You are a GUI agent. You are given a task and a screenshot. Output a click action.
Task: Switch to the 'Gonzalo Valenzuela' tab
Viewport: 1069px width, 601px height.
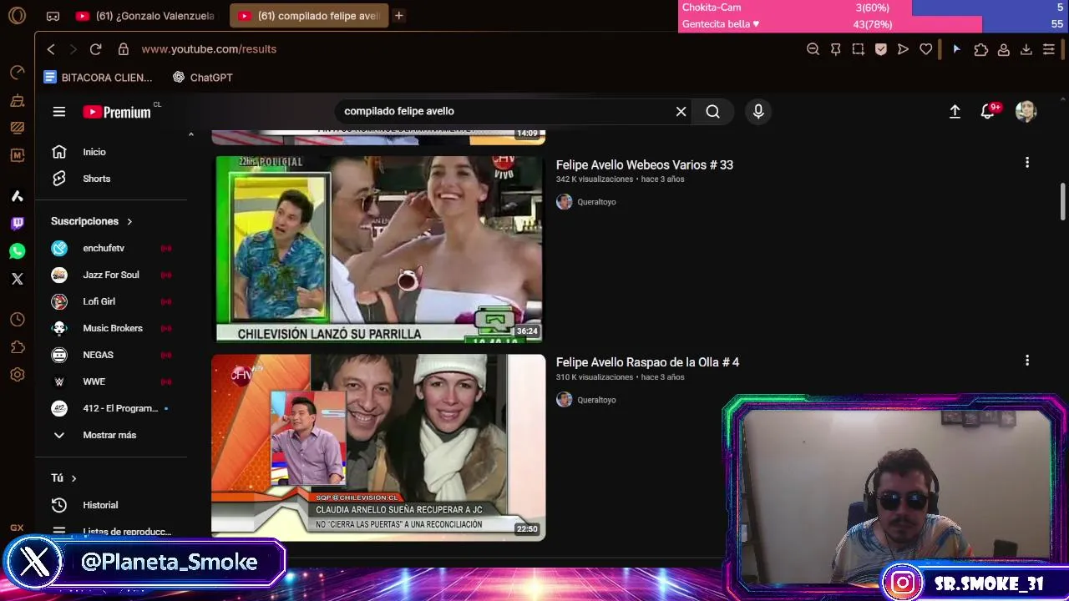click(x=144, y=16)
